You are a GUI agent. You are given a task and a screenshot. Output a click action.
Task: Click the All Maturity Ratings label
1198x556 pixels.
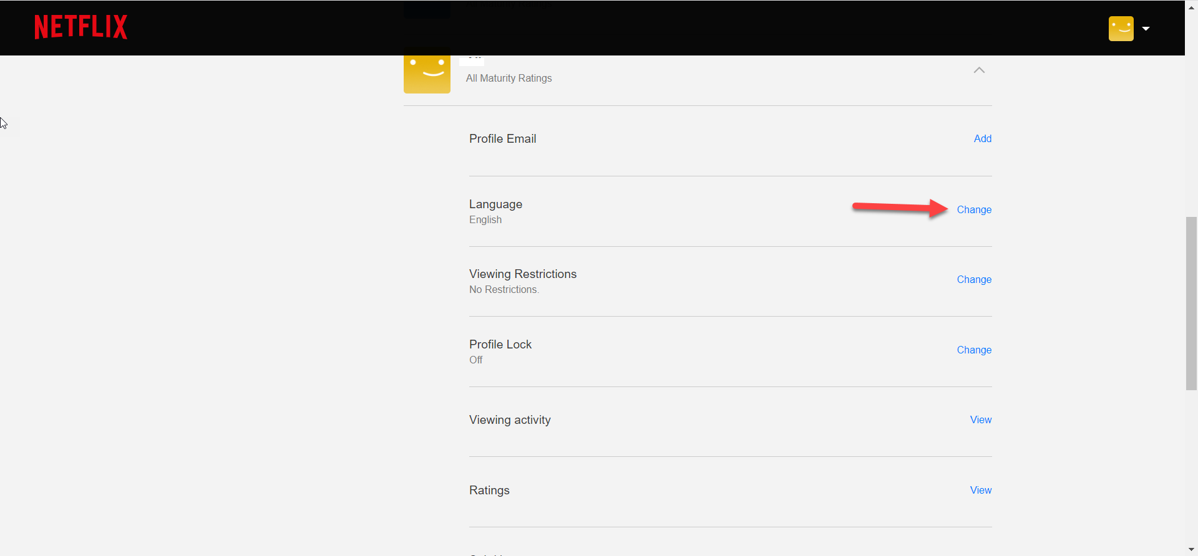[509, 79]
